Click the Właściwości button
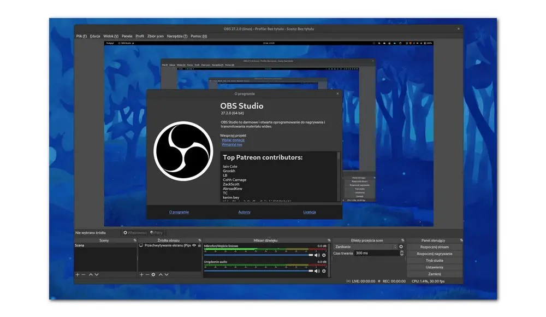546x317 pixels. tap(135, 233)
